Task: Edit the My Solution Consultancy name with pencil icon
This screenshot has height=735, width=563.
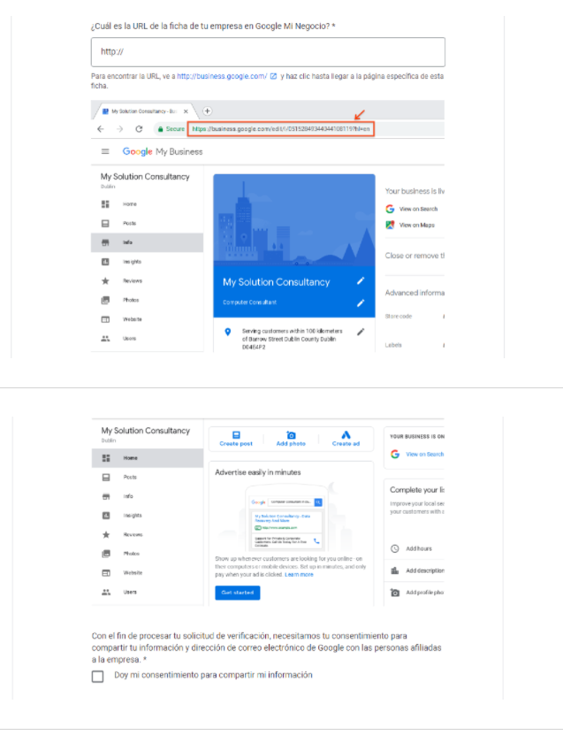Action: click(x=361, y=281)
